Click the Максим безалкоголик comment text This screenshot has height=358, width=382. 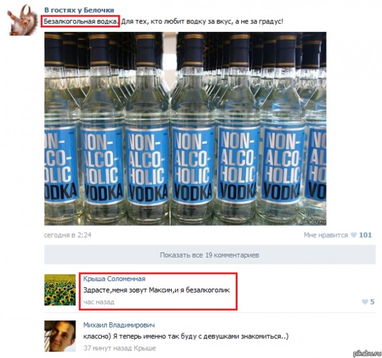click(x=157, y=290)
